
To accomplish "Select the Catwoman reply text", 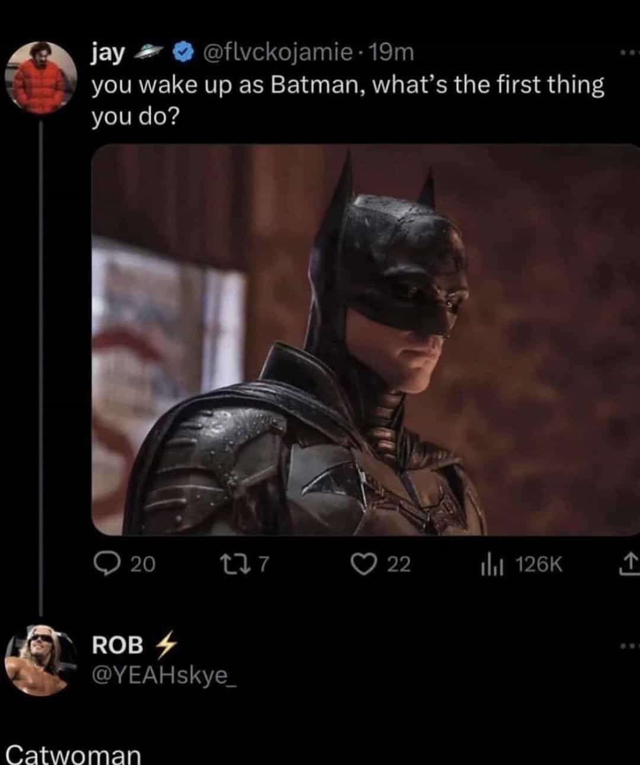I will tap(73, 755).
